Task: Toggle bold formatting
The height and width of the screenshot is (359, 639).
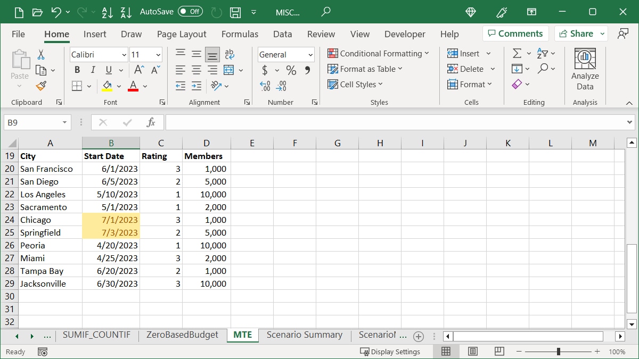Action: click(77, 70)
